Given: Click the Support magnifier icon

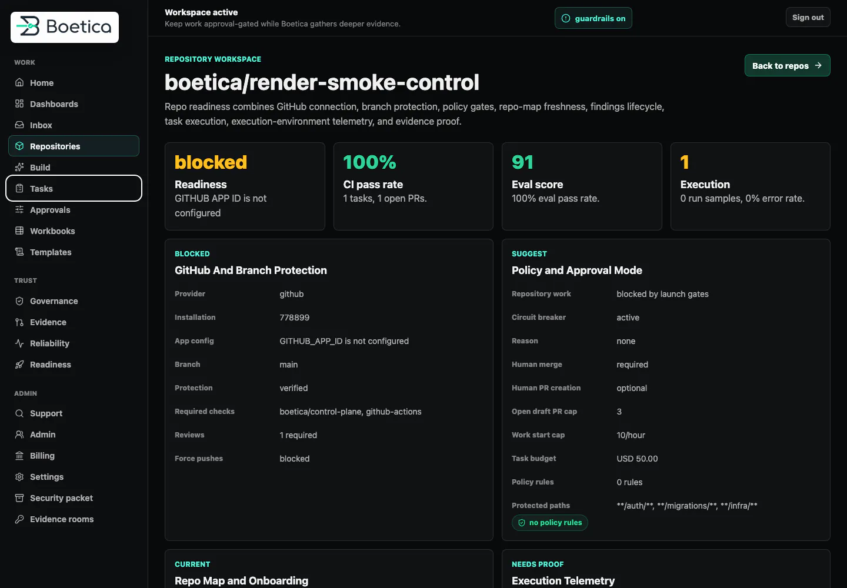Looking at the screenshot, I should (19, 413).
